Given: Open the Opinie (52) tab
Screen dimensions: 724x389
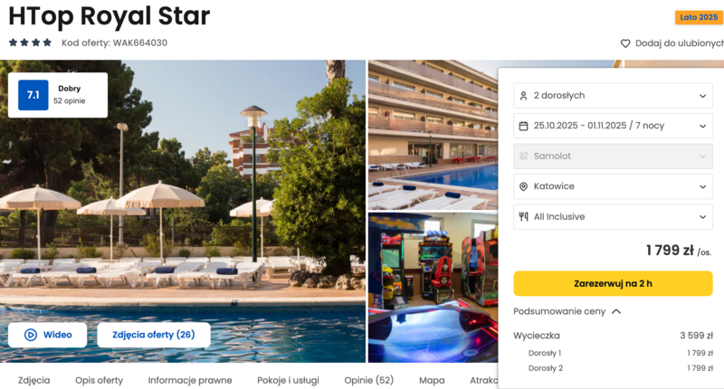Looking at the screenshot, I should 369,380.
